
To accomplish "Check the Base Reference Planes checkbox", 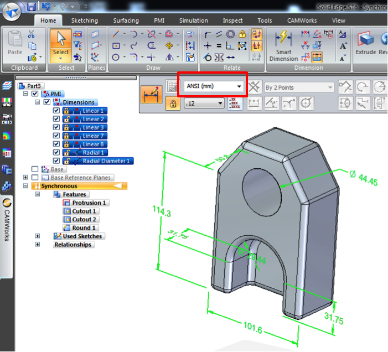I will click(x=35, y=177).
